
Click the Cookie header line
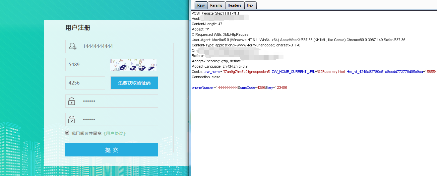tap(314, 72)
